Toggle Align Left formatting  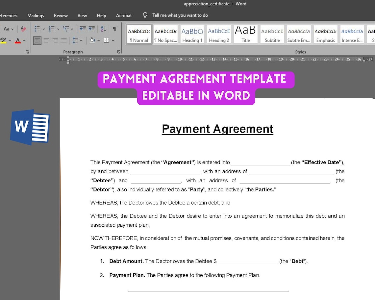[x=37, y=40]
